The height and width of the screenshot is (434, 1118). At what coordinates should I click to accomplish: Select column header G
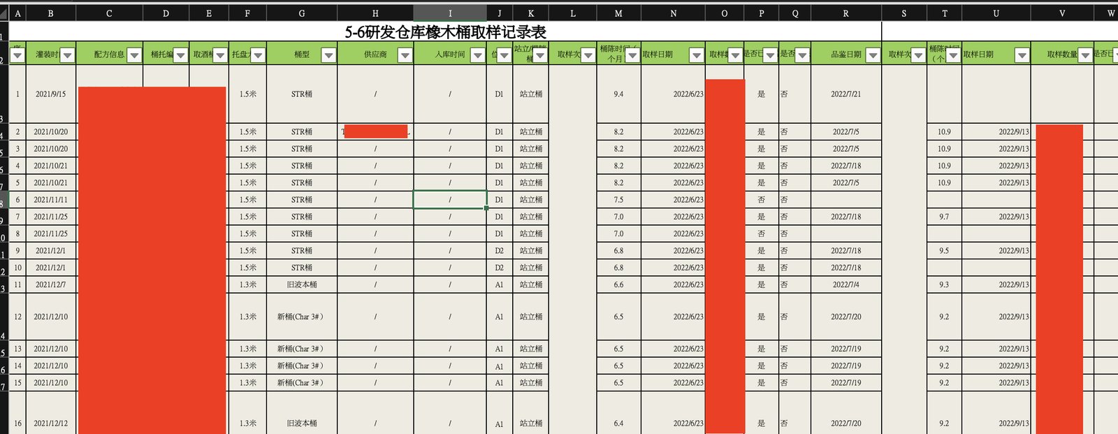point(302,13)
